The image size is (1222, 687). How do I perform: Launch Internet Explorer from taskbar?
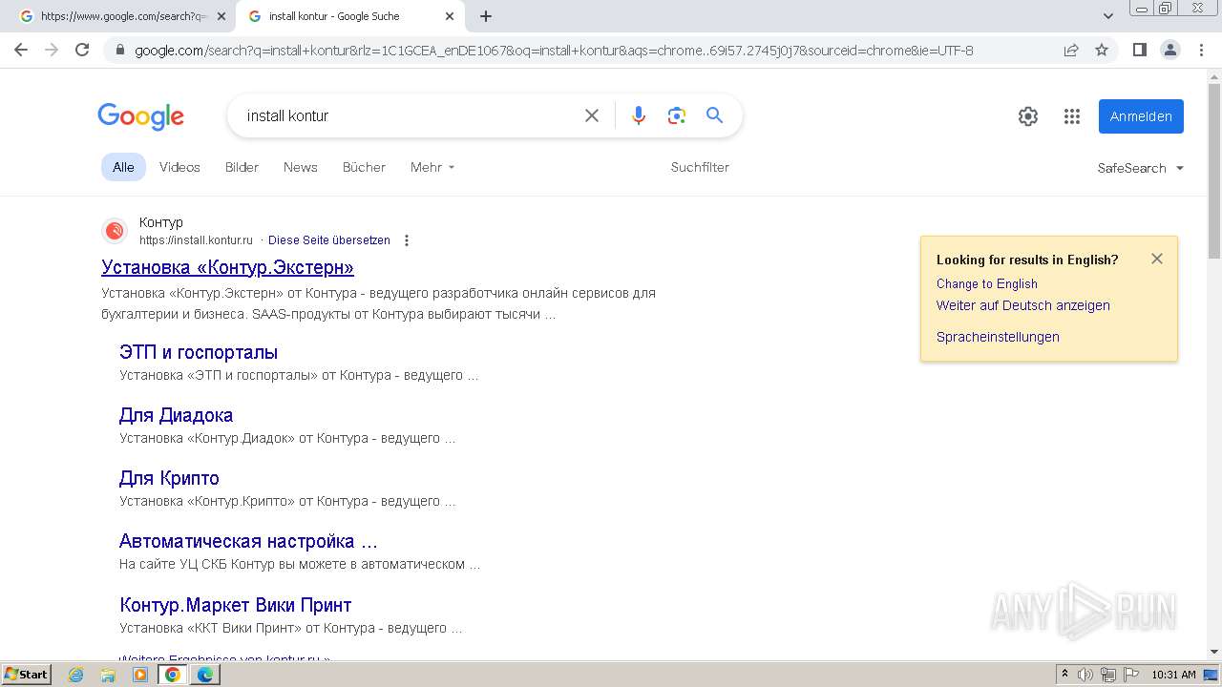pyautogui.click(x=76, y=675)
